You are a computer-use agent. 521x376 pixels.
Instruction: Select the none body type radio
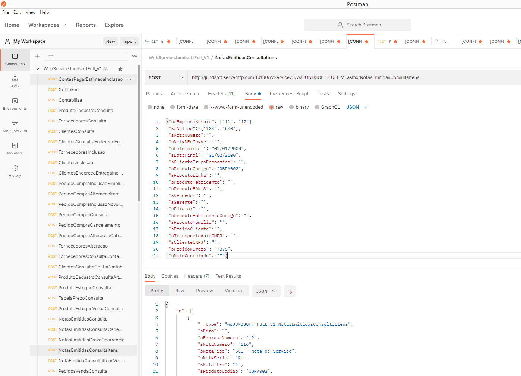click(x=150, y=107)
